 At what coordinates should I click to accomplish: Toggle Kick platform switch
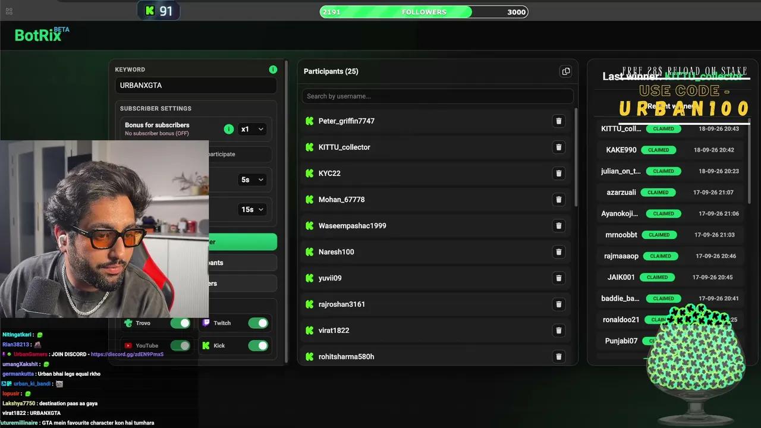258,345
